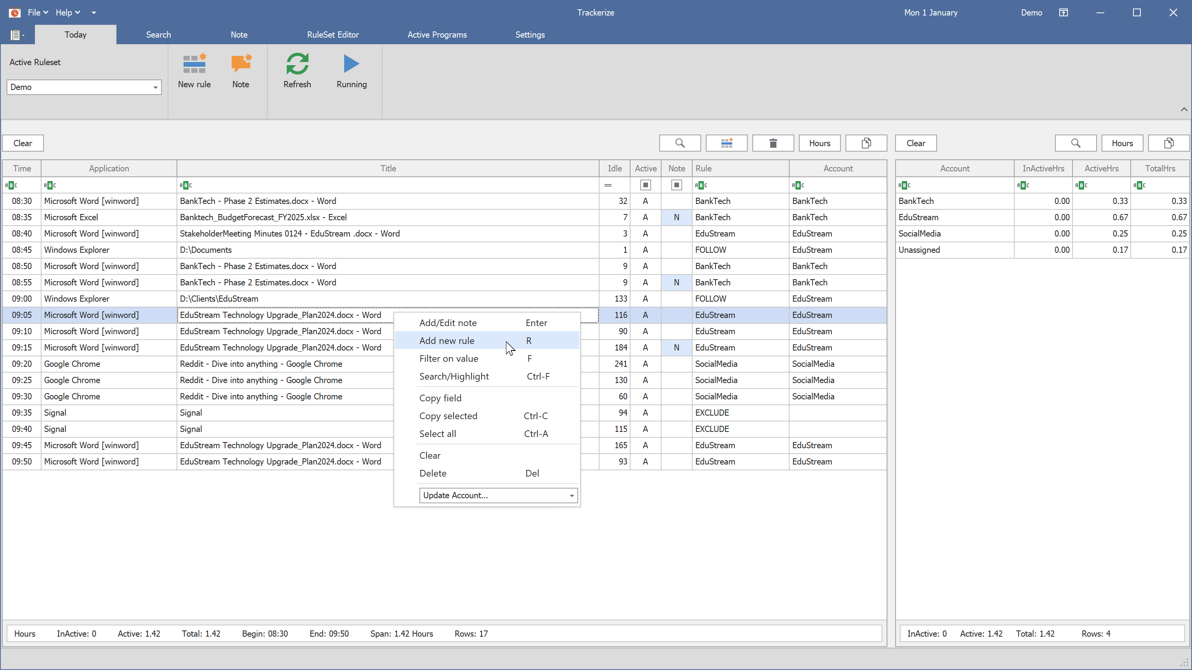Select the Unassigned row in summary grid
1192x670 pixels.
click(x=1042, y=250)
